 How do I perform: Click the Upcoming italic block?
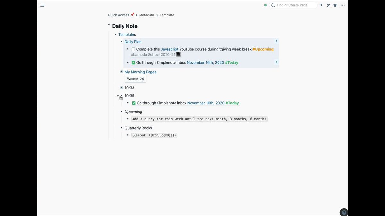133,112
